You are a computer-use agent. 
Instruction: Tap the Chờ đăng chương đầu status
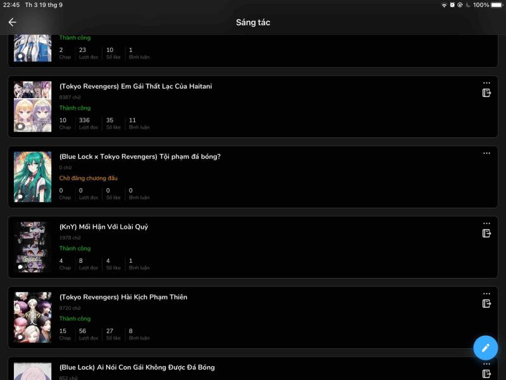tap(89, 178)
